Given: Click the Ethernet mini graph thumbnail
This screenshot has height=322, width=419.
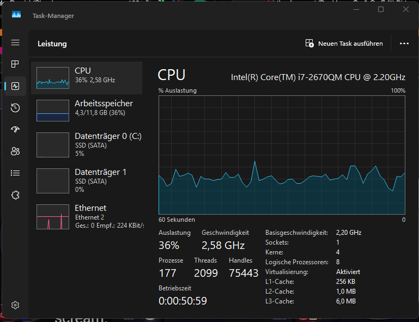Looking at the screenshot, I should tap(53, 217).
